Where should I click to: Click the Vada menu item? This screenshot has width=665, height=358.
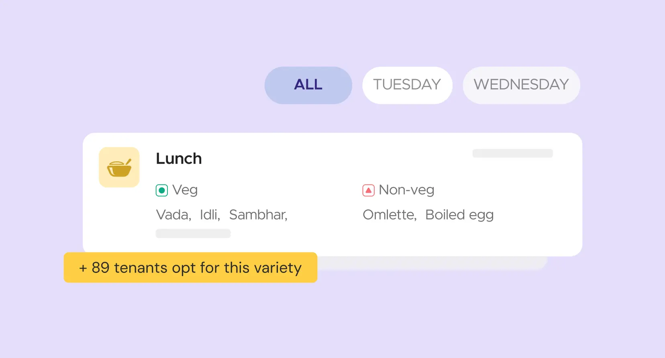pyautogui.click(x=173, y=215)
